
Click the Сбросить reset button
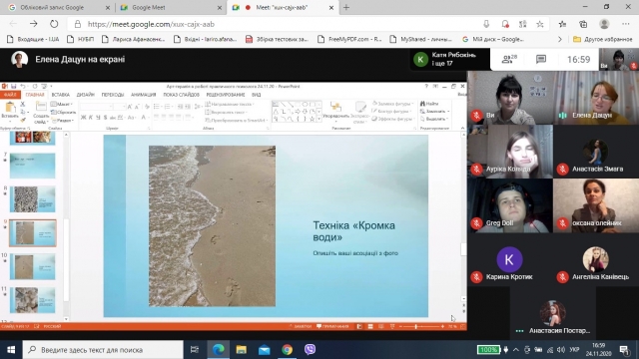pyautogui.click(x=63, y=113)
